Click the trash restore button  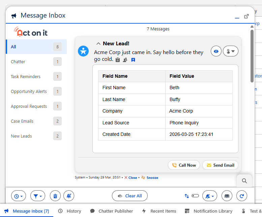pos(55,196)
